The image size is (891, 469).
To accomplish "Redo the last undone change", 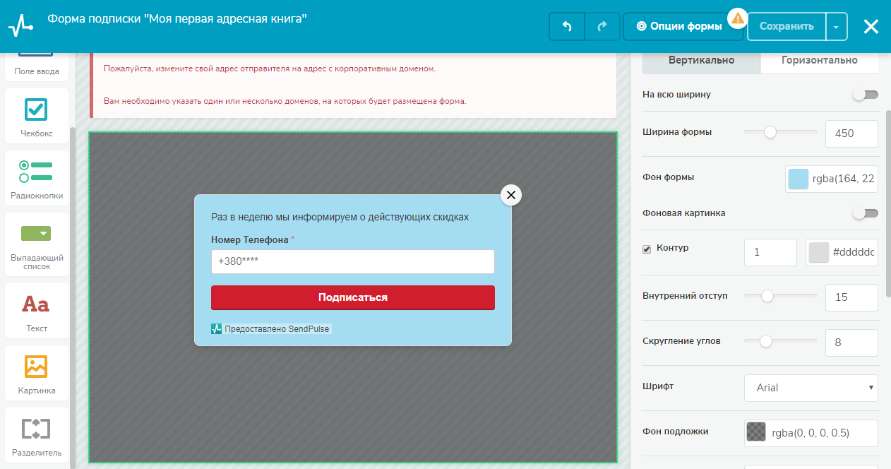I will 602,26.
